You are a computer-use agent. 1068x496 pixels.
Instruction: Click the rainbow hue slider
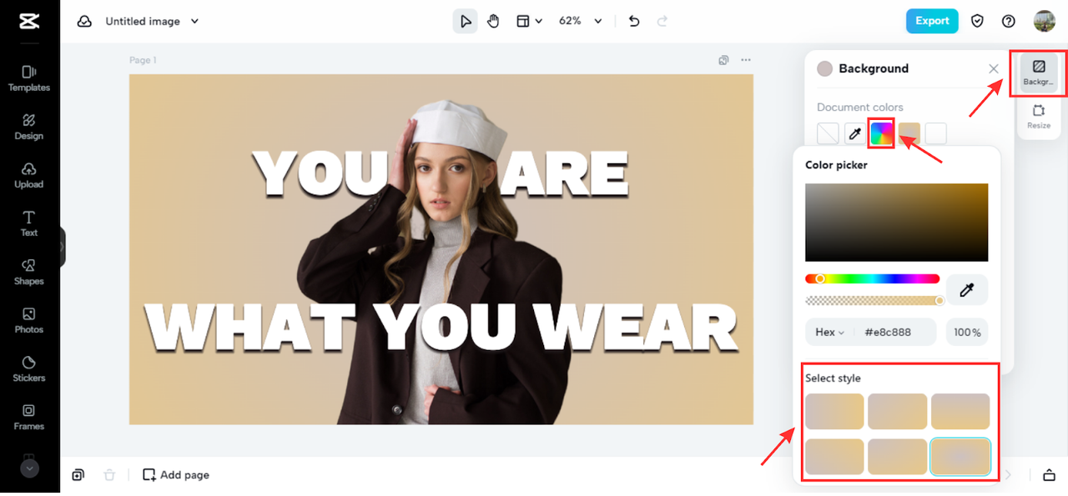[872, 278]
